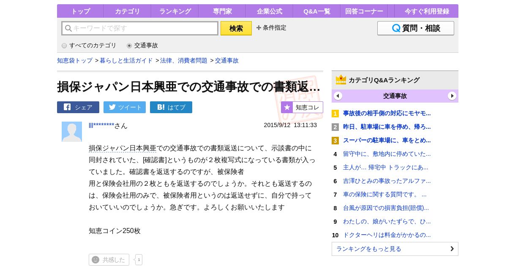The image size is (507, 266).
Task: Open ranking 1 事故後の相手側の対応 link
Action: [x=387, y=113]
